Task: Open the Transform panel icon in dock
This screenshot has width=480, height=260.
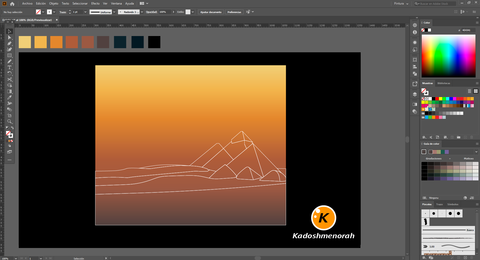Action: tap(415, 60)
